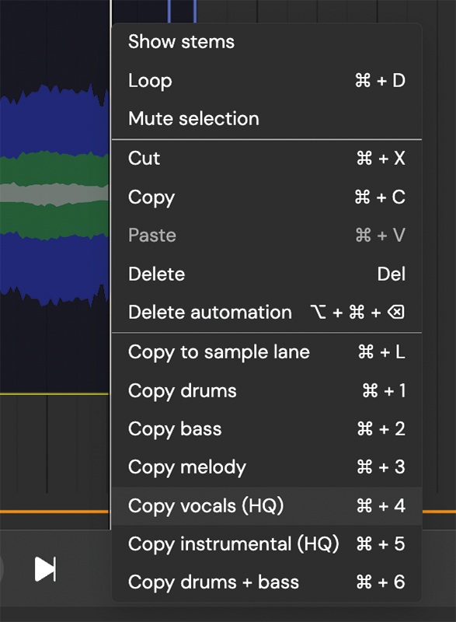Choose "Copy to sample lane"
The width and height of the screenshot is (456, 622).
coord(219,352)
